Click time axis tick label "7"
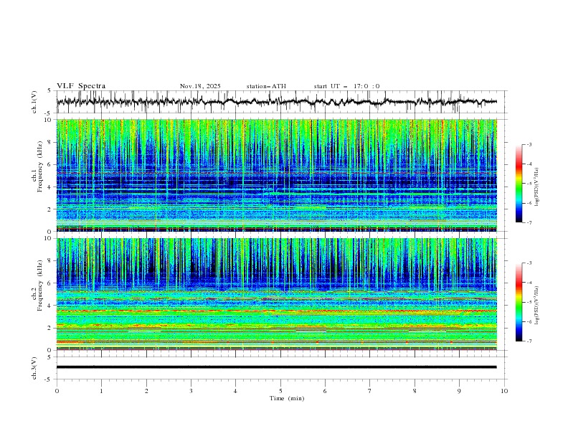Screen dimensions: 568x439 pos(370,391)
